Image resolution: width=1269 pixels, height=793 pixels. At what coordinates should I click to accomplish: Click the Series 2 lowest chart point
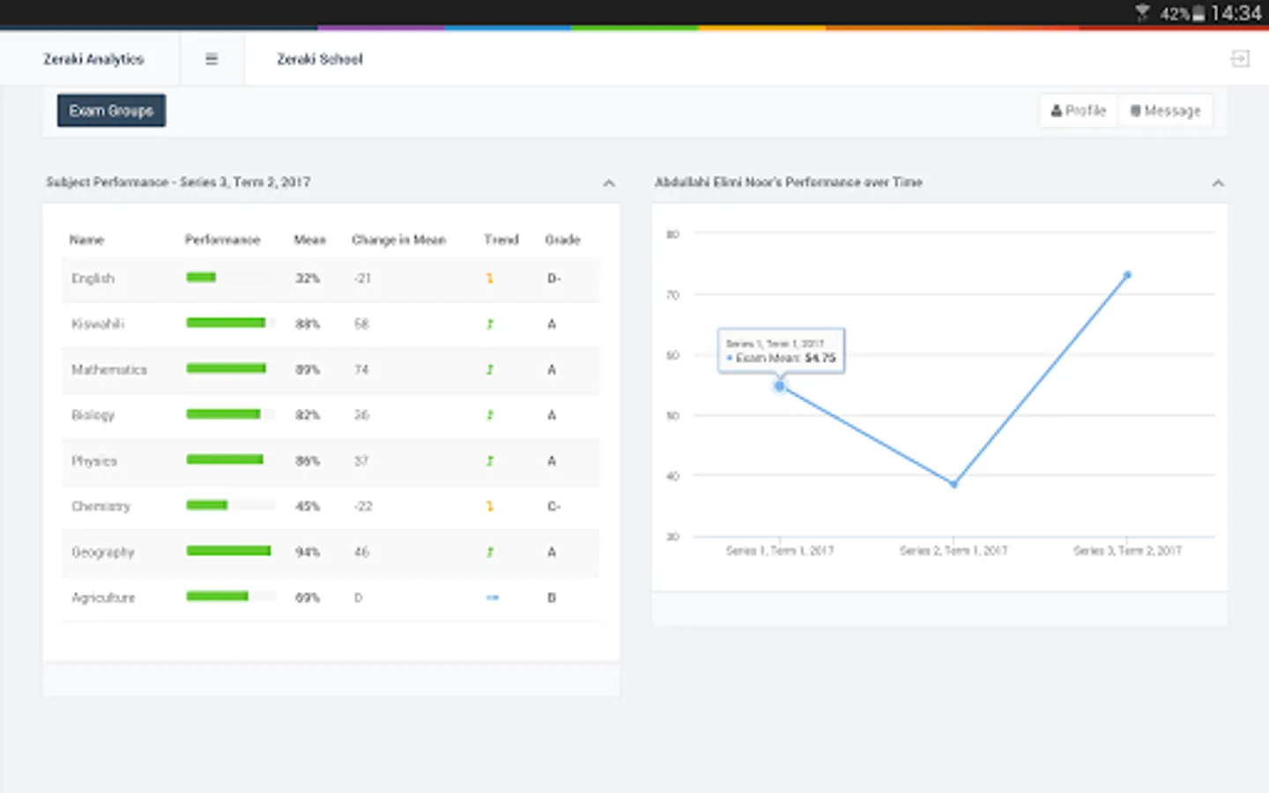954,484
